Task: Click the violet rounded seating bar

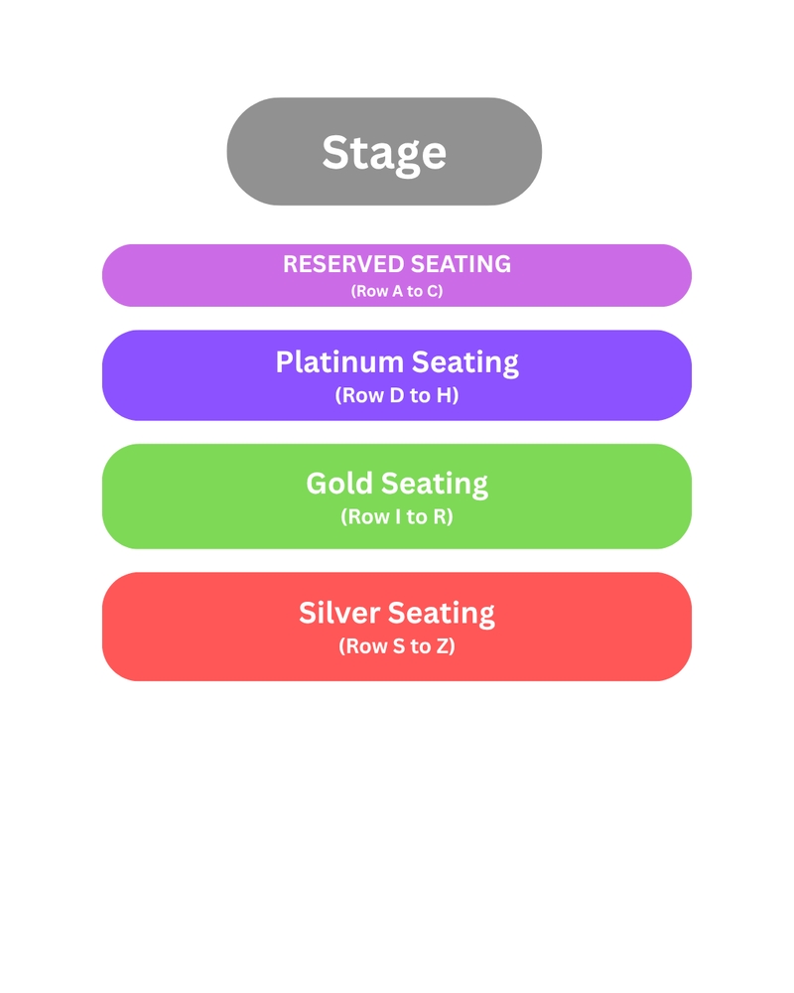Action: 396,375
